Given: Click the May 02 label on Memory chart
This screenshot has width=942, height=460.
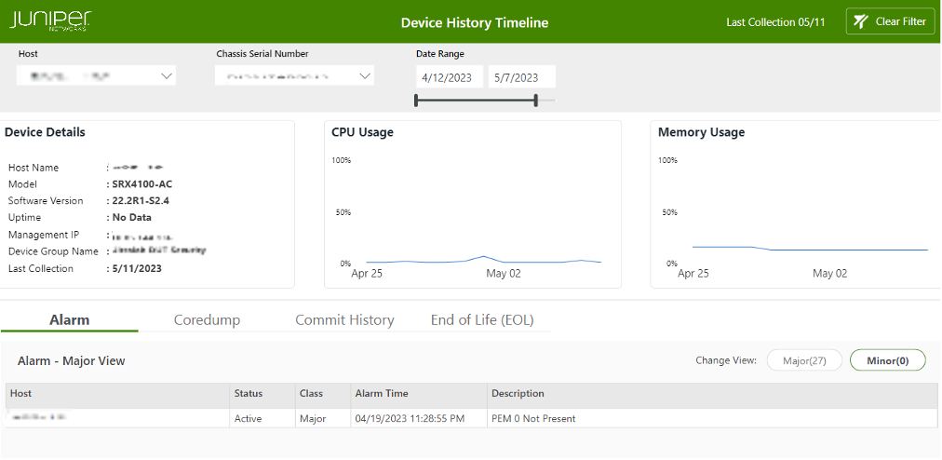Looking at the screenshot, I should pyautogui.click(x=829, y=274).
